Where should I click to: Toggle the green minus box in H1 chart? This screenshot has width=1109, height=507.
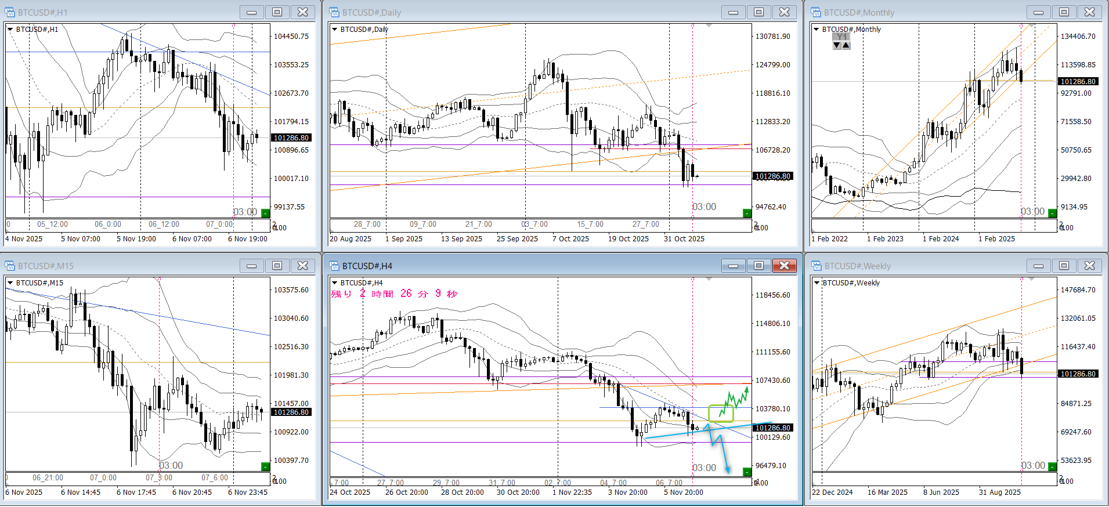(265, 213)
